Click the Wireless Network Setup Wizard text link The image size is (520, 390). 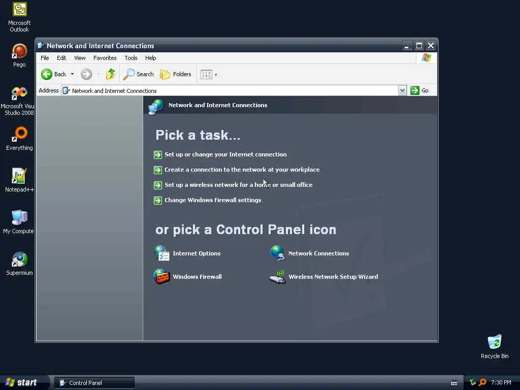(333, 277)
